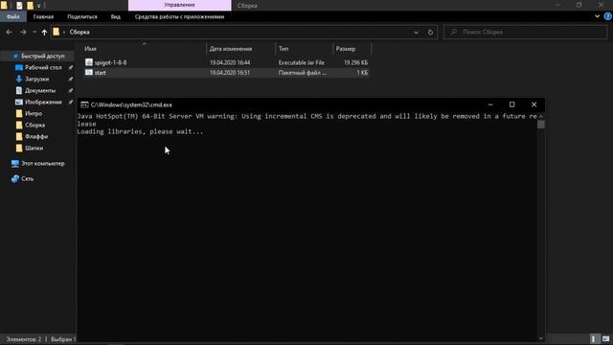
Task: Open recent locations dropdown arrow
Action: coord(34,32)
